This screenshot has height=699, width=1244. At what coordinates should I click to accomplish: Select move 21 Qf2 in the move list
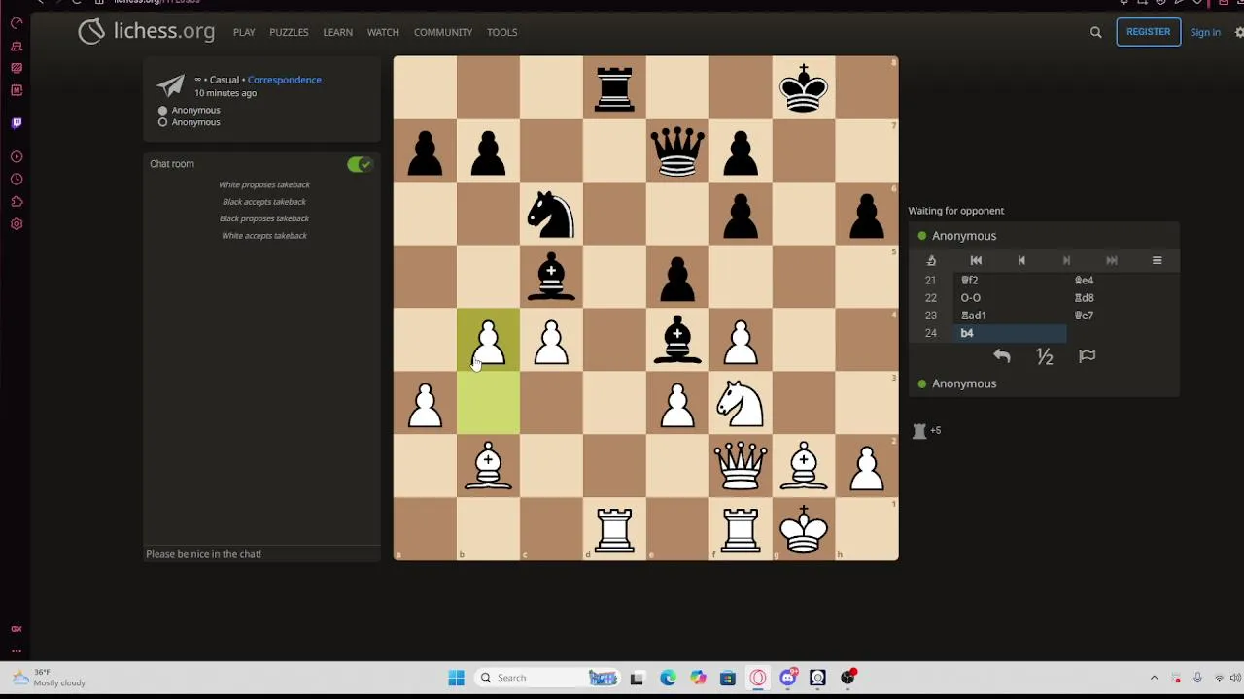pos(1011,281)
